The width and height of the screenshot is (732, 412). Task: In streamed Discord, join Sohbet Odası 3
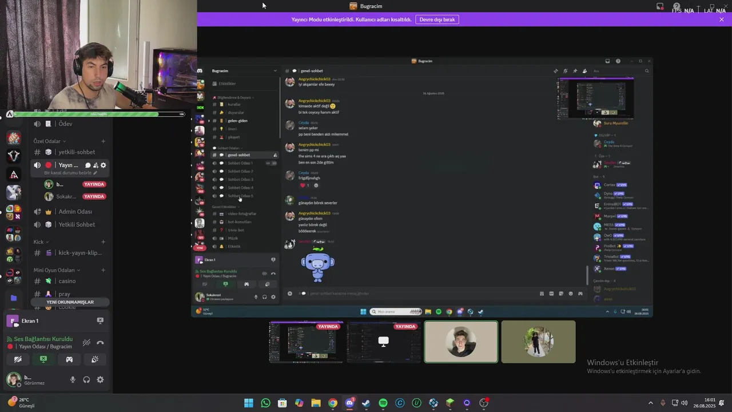244,180
